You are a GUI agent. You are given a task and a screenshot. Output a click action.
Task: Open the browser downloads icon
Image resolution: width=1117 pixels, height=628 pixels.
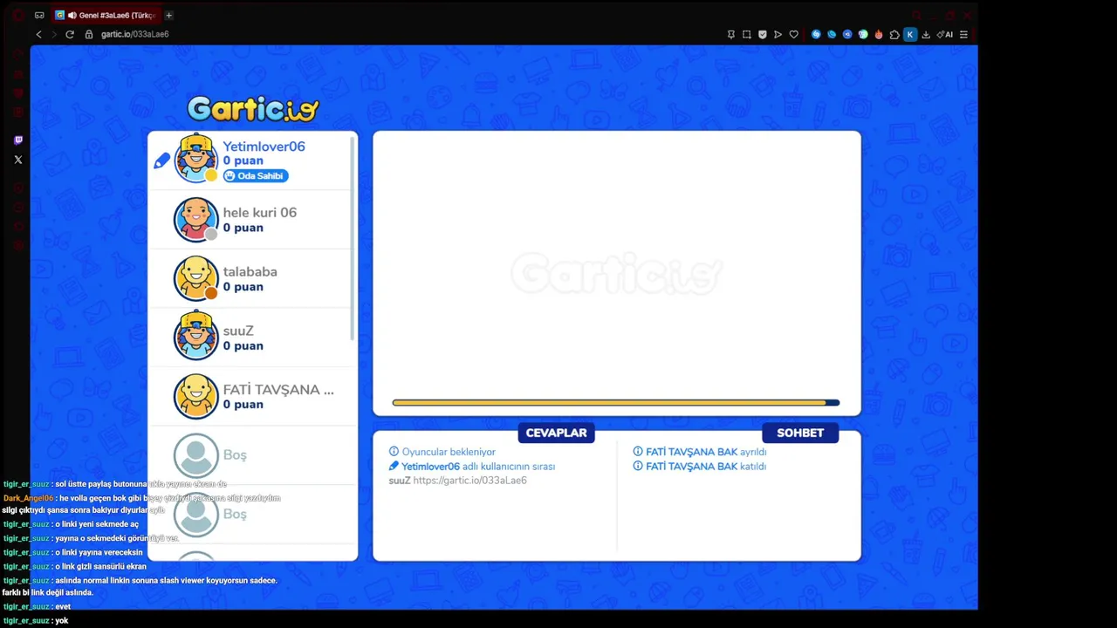tap(926, 34)
